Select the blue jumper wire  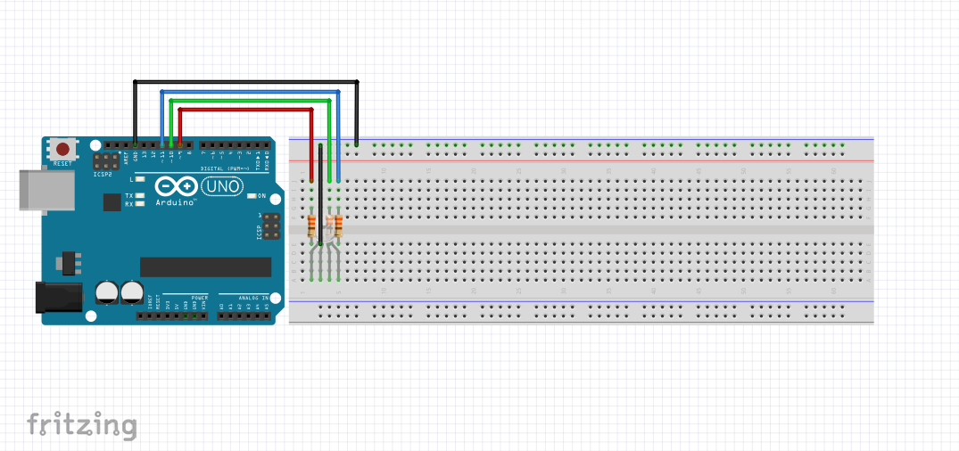click(x=250, y=92)
